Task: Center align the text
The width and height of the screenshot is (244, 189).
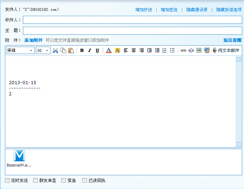Action: pyautogui.click(x=133, y=51)
